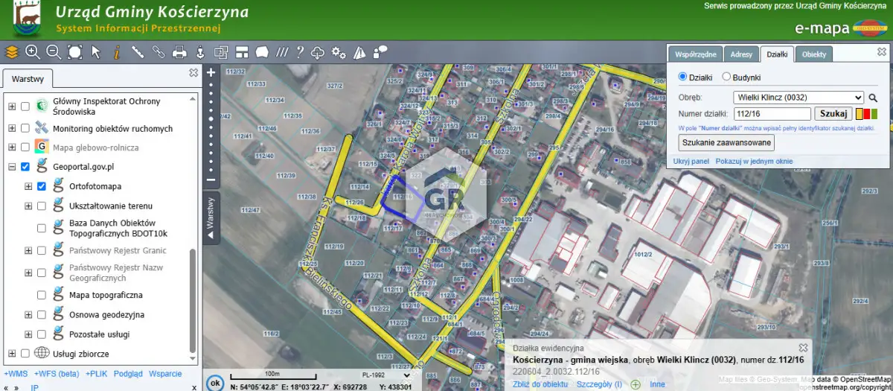Select the orange info identify tool
The height and width of the screenshot is (391, 893).
tap(117, 52)
